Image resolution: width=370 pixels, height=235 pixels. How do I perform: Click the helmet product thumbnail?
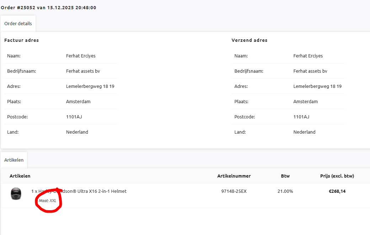click(x=16, y=194)
